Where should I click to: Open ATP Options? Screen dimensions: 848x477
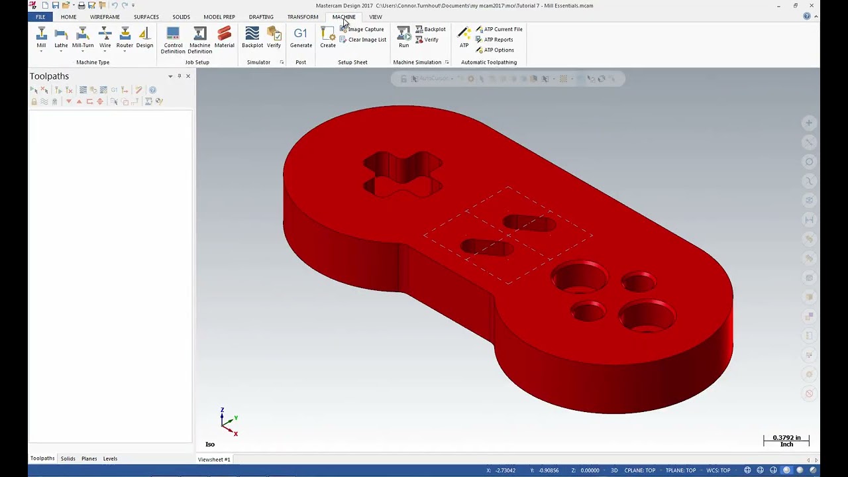click(x=495, y=50)
